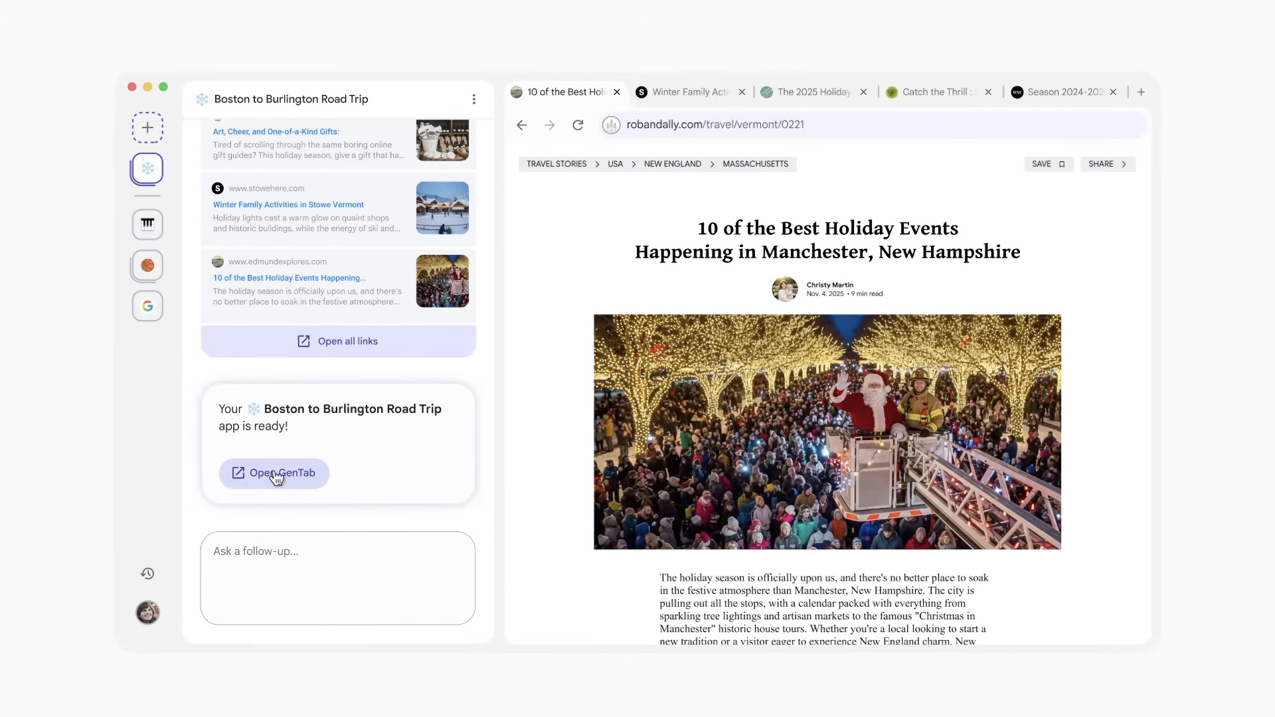The image size is (1275, 717).
Task: Launch the app via Open GenTab
Action: point(274,473)
